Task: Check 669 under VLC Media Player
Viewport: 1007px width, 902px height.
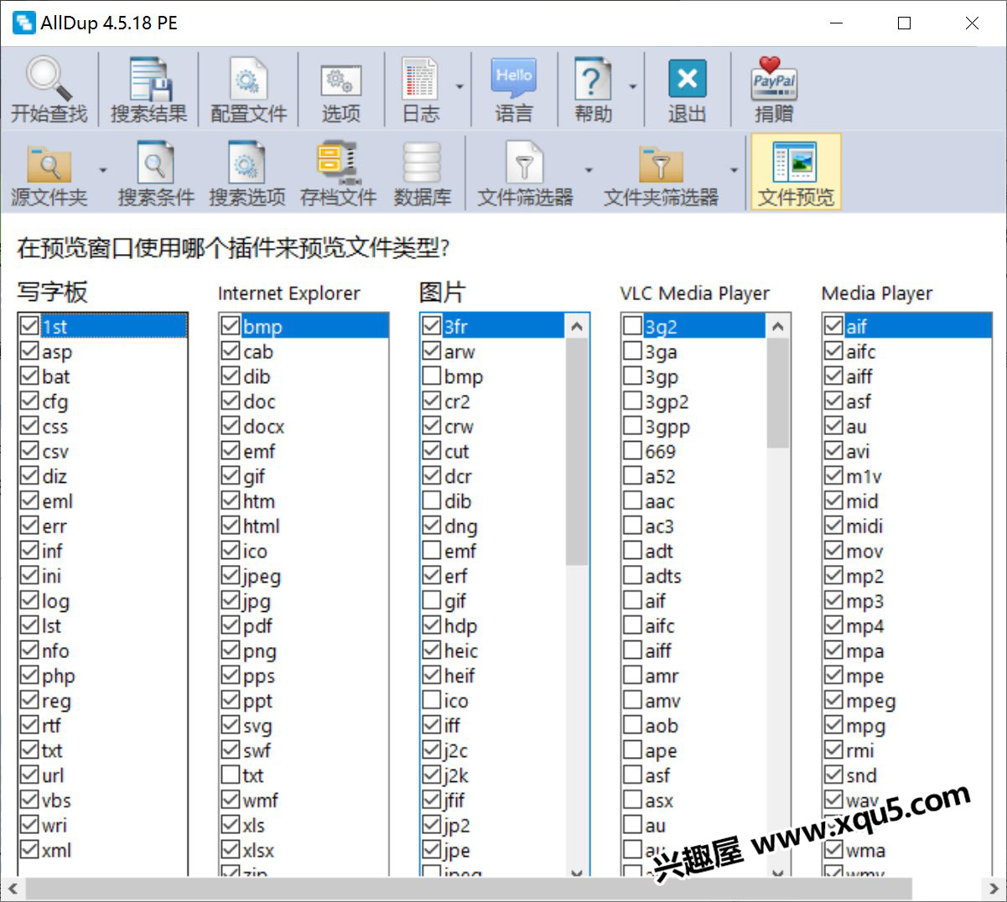Action: tap(633, 450)
